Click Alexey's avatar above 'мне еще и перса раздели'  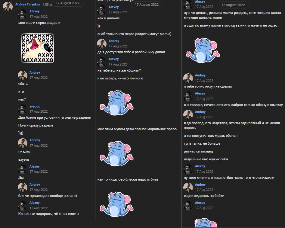23,14
